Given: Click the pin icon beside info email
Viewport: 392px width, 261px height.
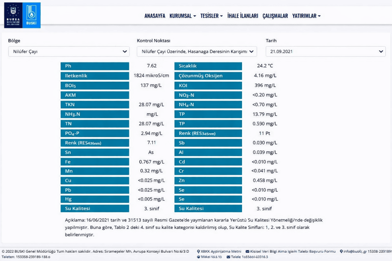Looking at the screenshot, I should [341, 251].
